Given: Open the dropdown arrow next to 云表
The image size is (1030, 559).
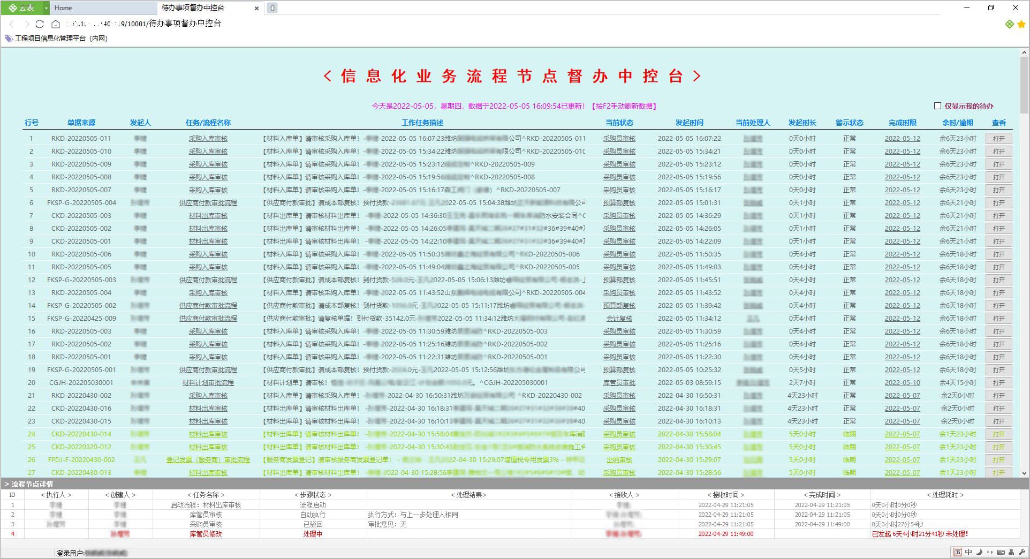Looking at the screenshot, I should pyautogui.click(x=46, y=7).
